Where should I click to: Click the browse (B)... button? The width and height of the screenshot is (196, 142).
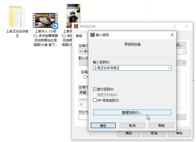coord(181,45)
